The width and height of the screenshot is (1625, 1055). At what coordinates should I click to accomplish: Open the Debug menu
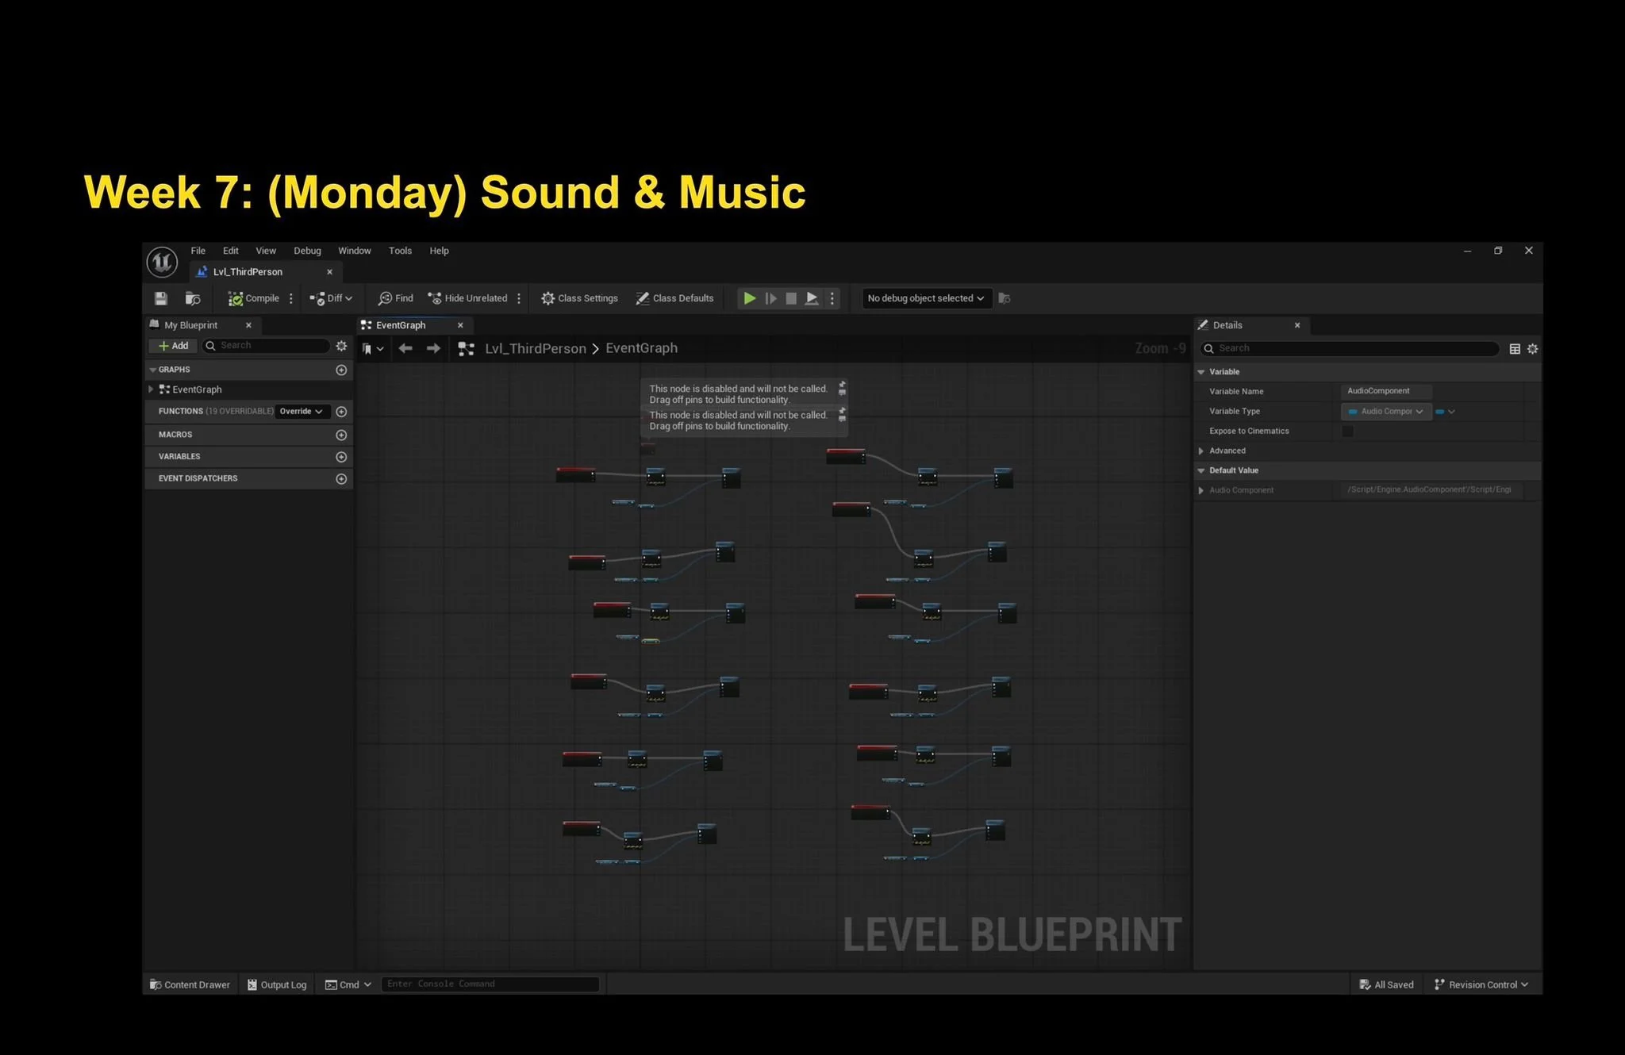(x=307, y=251)
